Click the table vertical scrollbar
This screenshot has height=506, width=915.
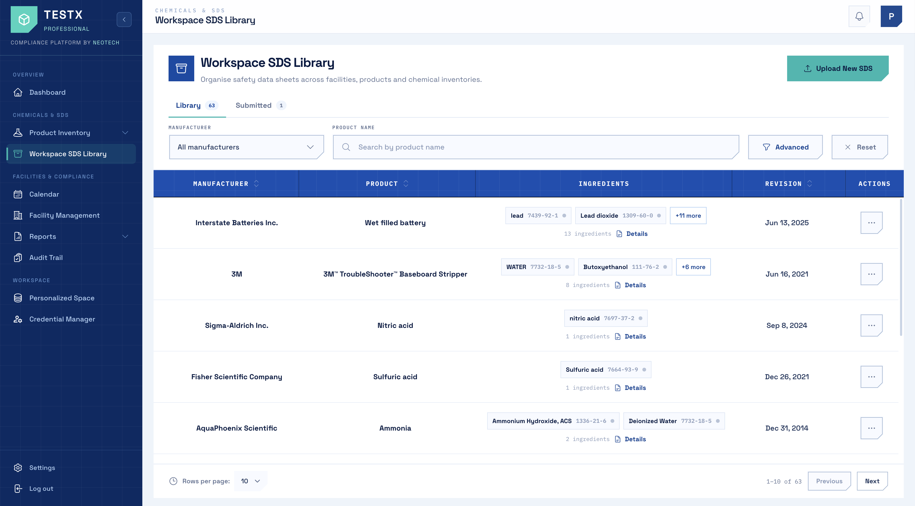pos(901,267)
